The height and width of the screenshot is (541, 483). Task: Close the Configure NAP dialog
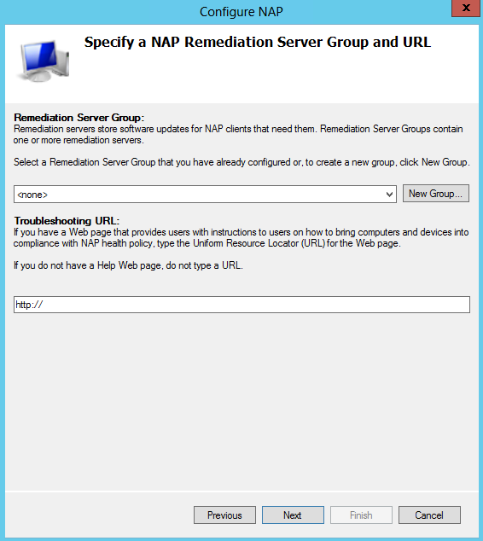pyautogui.click(x=467, y=8)
